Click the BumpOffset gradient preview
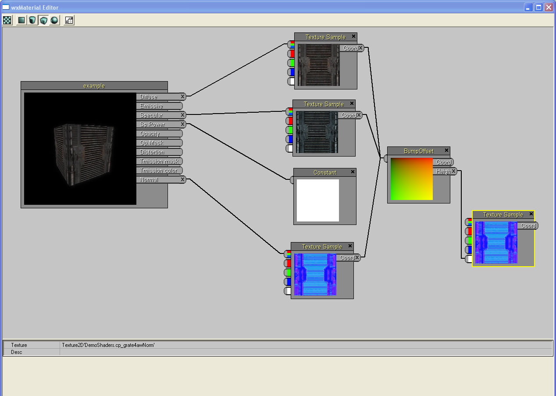 [412, 179]
